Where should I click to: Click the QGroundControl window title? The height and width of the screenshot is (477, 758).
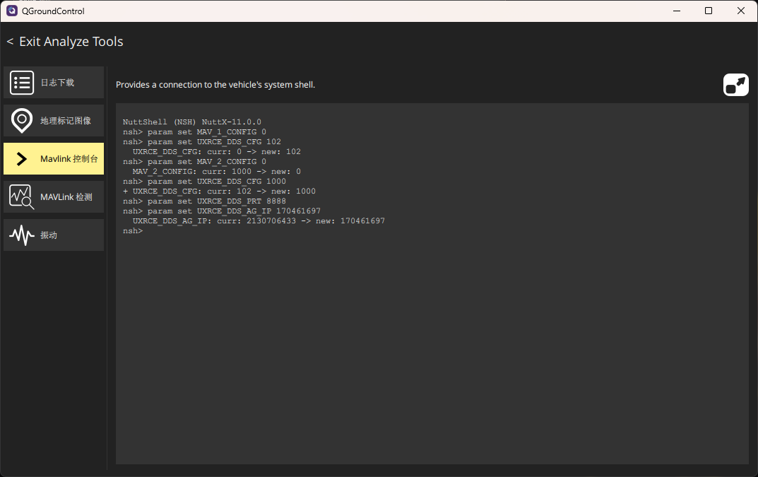pos(53,11)
